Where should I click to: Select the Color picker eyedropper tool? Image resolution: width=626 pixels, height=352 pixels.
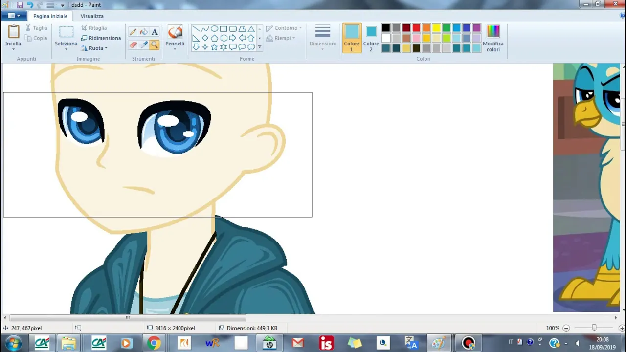pos(144,45)
